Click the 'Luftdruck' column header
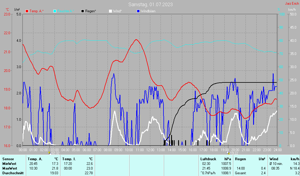 (x=208, y=159)
